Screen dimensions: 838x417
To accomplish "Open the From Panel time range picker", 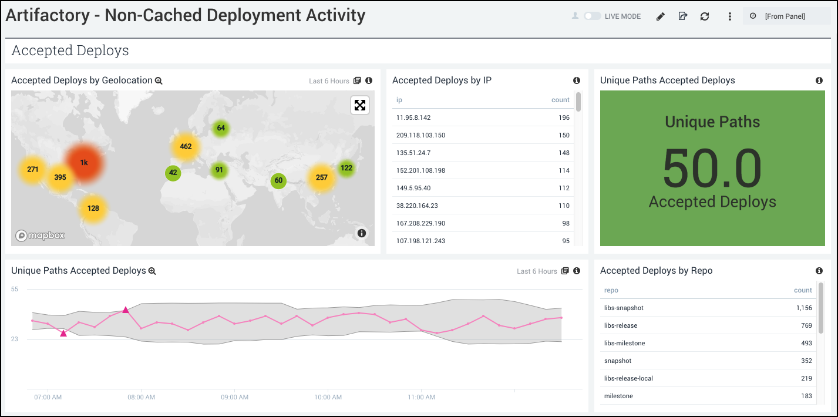I will 784,16.
